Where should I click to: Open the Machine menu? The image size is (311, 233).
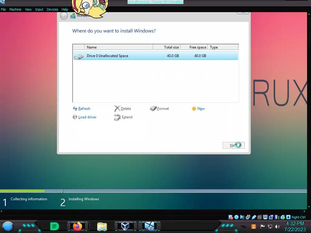coord(15,9)
